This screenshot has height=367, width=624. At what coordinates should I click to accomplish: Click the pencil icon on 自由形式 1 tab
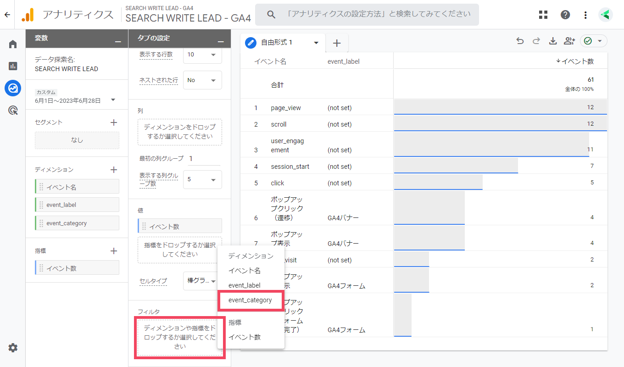click(251, 43)
